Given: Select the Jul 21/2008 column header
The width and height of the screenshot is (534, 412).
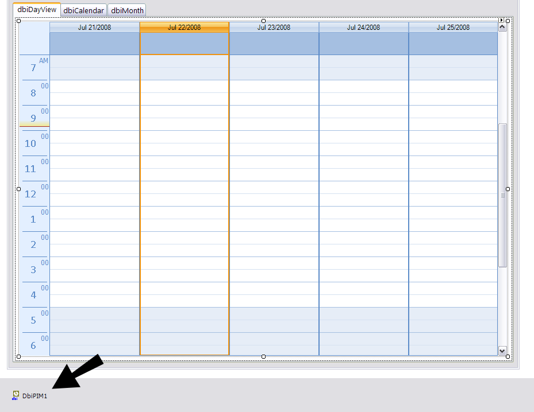Looking at the screenshot, I should point(94,27).
